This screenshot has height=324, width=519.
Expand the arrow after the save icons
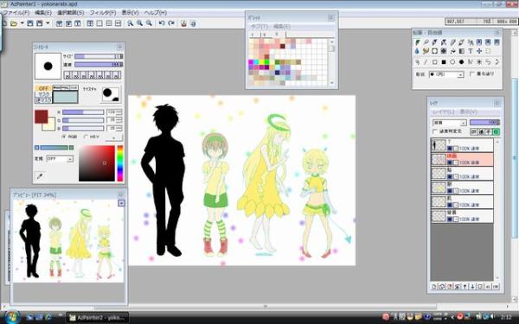(48, 23)
